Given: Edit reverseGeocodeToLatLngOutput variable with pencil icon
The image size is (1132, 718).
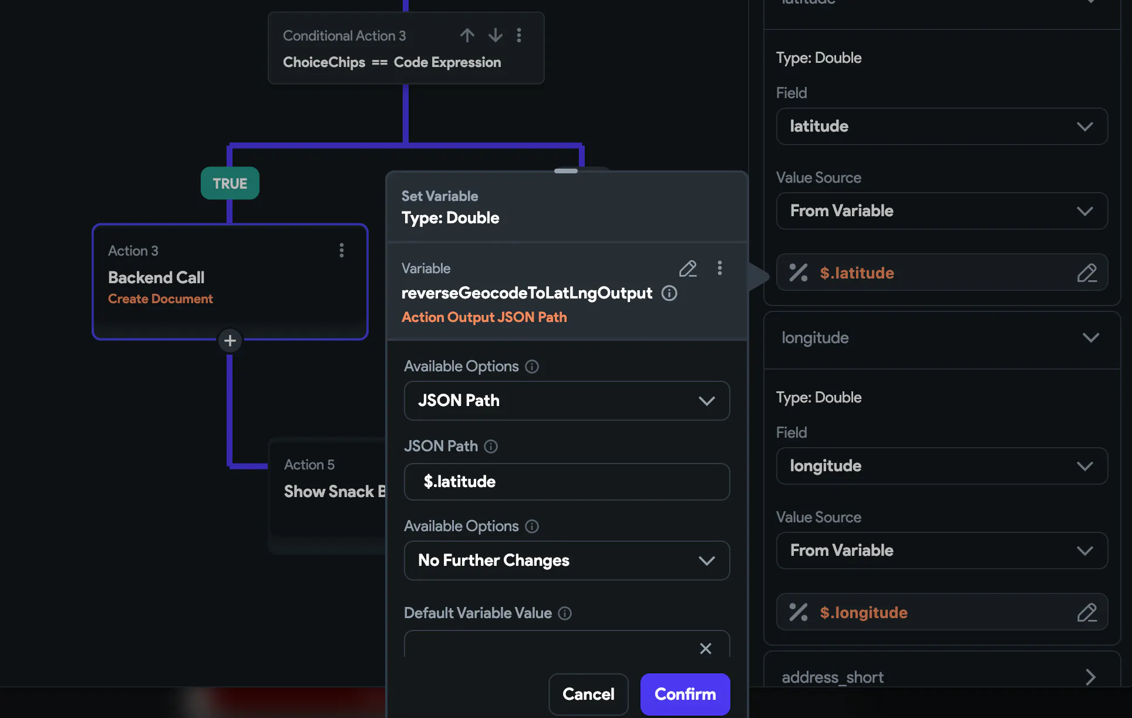Looking at the screenshot, I should point(688,269).
